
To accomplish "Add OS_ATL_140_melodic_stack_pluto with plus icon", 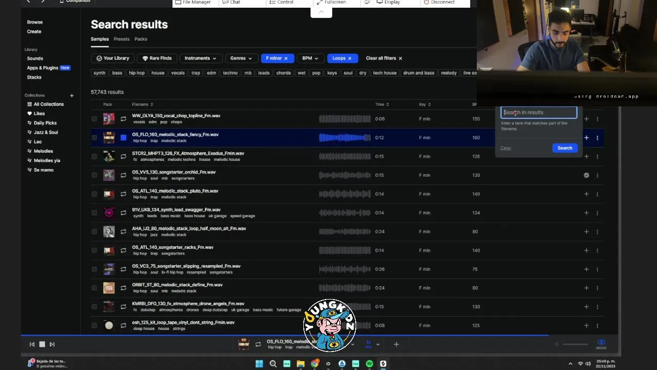I will point(586,194).
